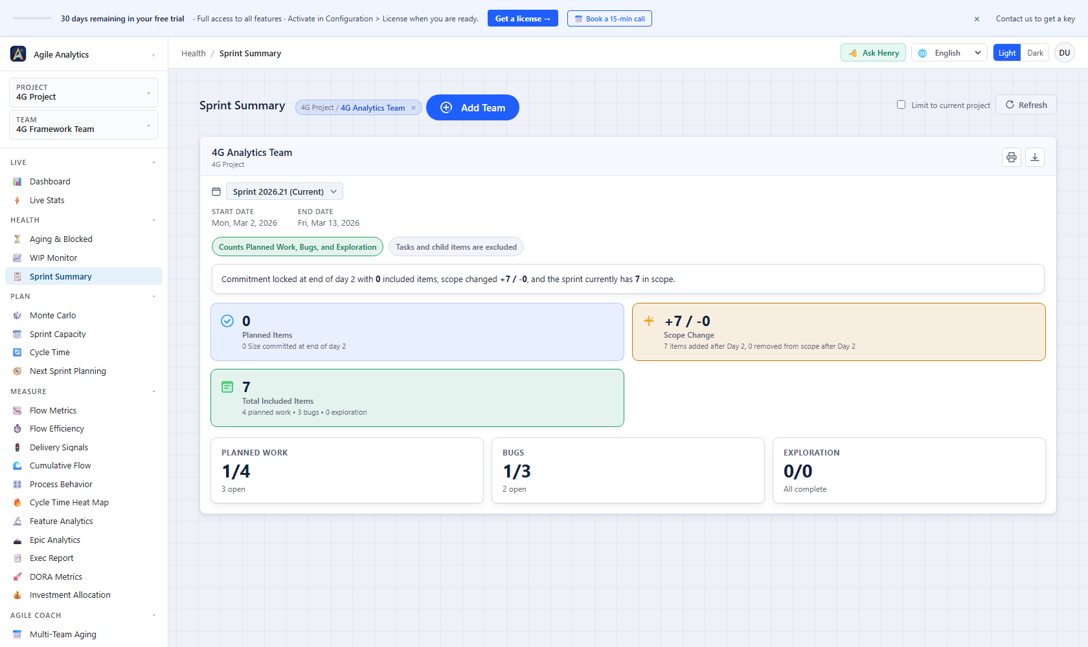The image size is (1088, 647).
Task: Click 'Tasks and child items are excluded' chip
Action: (456, 247)
